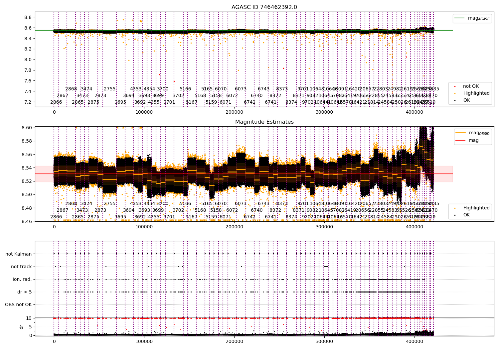The width and height of the screenshot is (499, 349).
Task: Click the Ion. rad. axis label
Action: (x=22, y=279)
